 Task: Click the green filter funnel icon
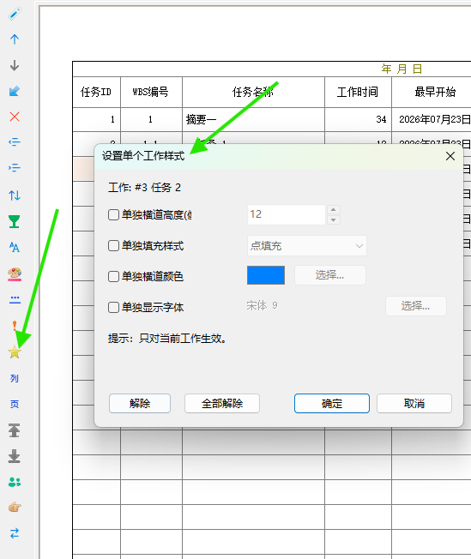(15, 221)
